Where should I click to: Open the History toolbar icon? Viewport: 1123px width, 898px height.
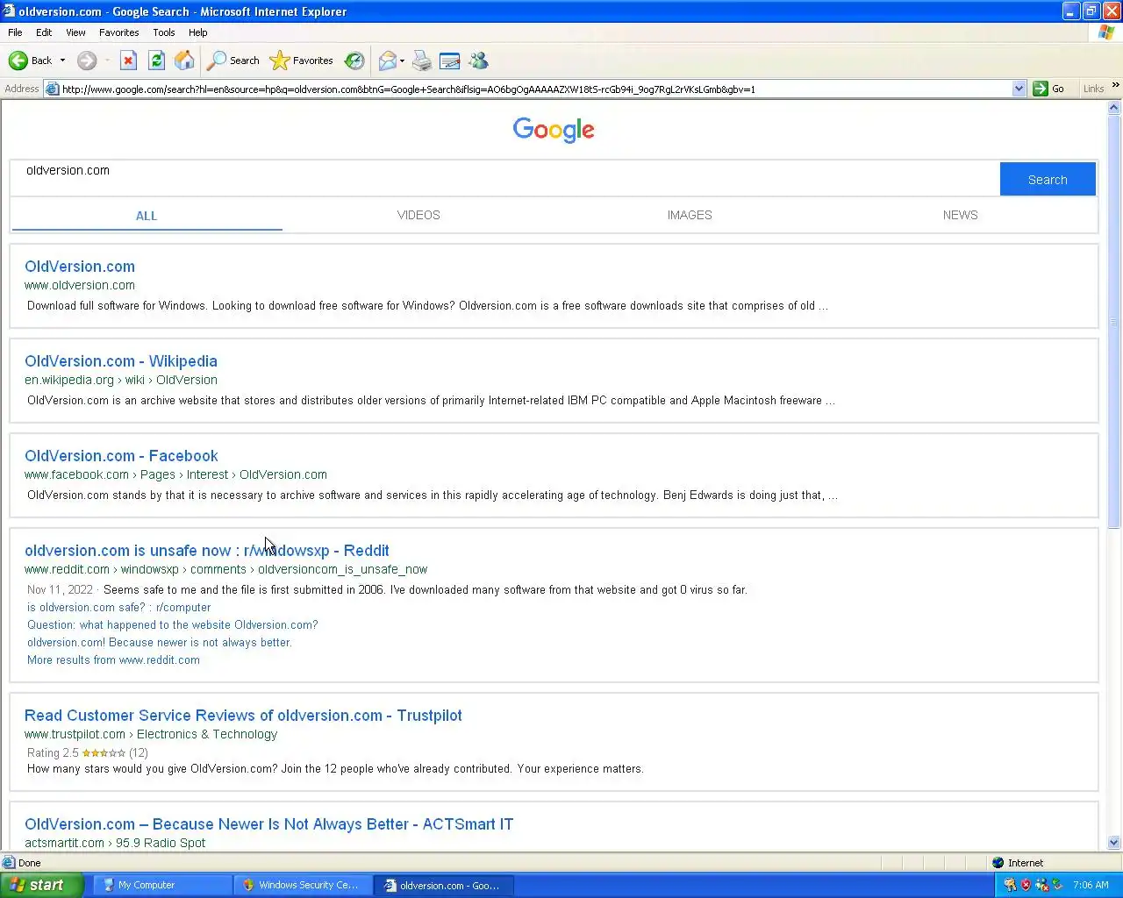354,61
